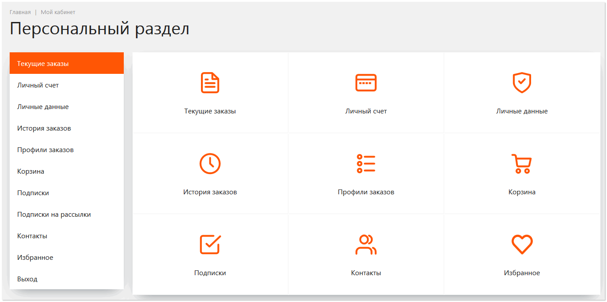Select the people icon for Контакты tile
Screen dimensions: 607x302
(x=366, y=244)
